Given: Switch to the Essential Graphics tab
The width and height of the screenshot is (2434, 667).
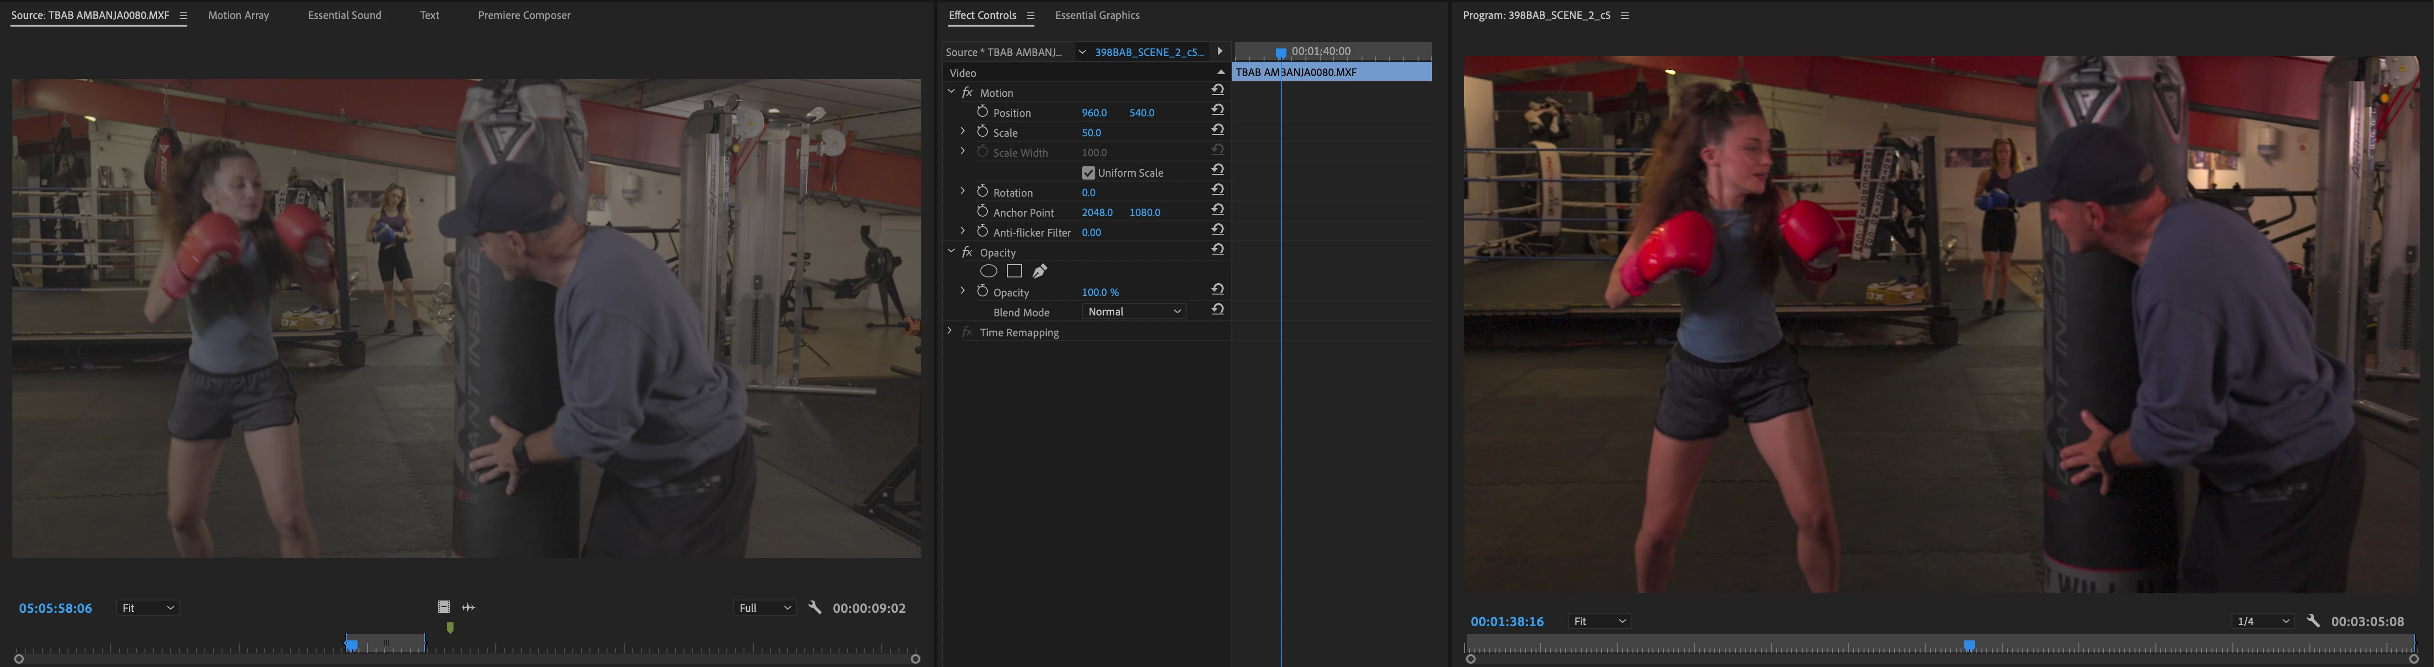Looking at the screenshot, I should coord(1096,15).
